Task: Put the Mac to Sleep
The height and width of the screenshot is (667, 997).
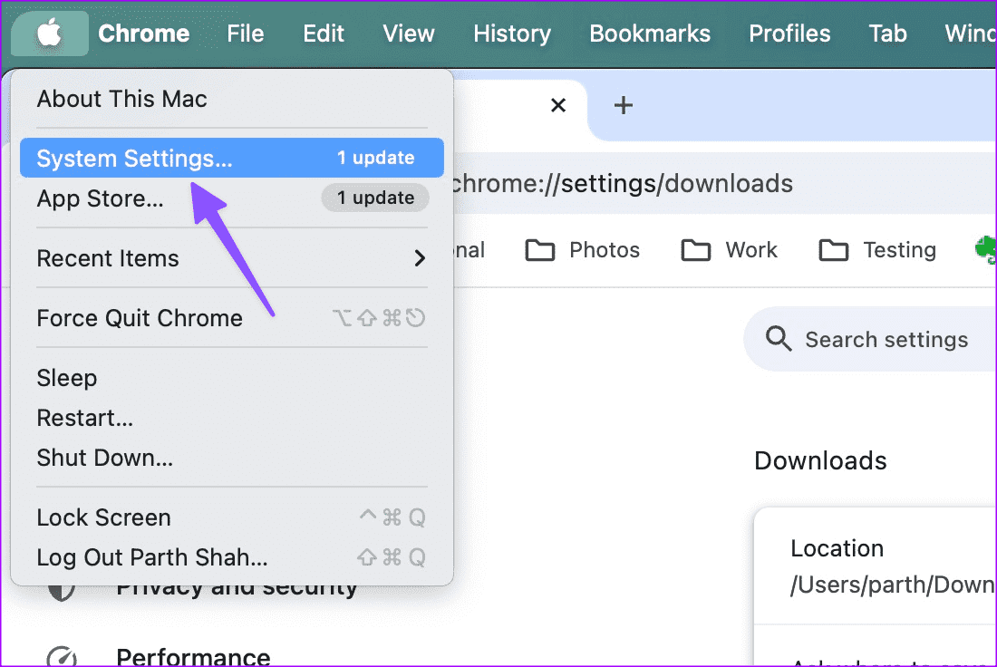Action: (66, 378)
